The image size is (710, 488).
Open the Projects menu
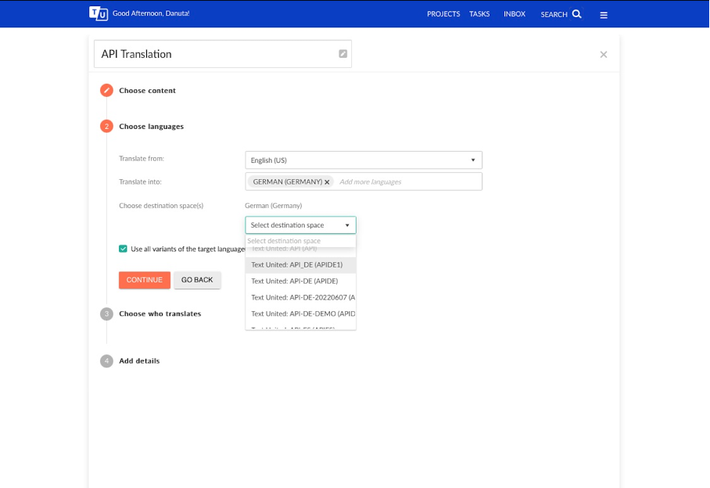[443, 14]
